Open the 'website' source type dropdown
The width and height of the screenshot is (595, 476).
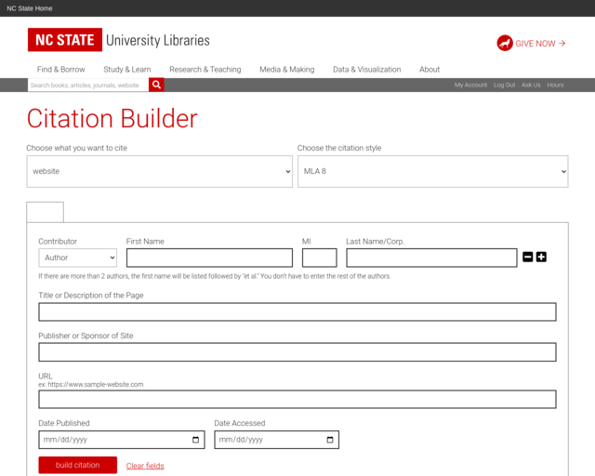[159, 171]
